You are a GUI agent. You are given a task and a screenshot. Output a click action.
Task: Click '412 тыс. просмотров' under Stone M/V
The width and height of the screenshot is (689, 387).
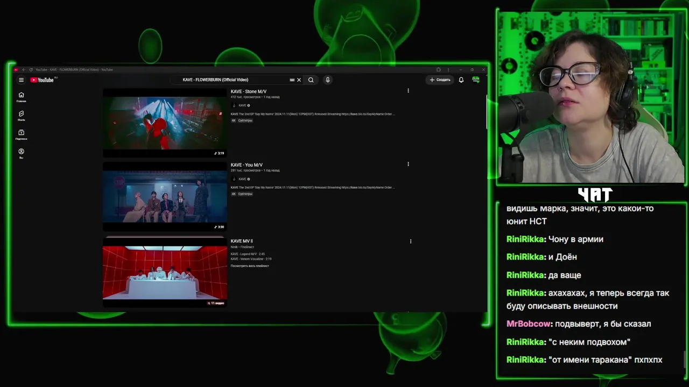click(x=245, y=97)
